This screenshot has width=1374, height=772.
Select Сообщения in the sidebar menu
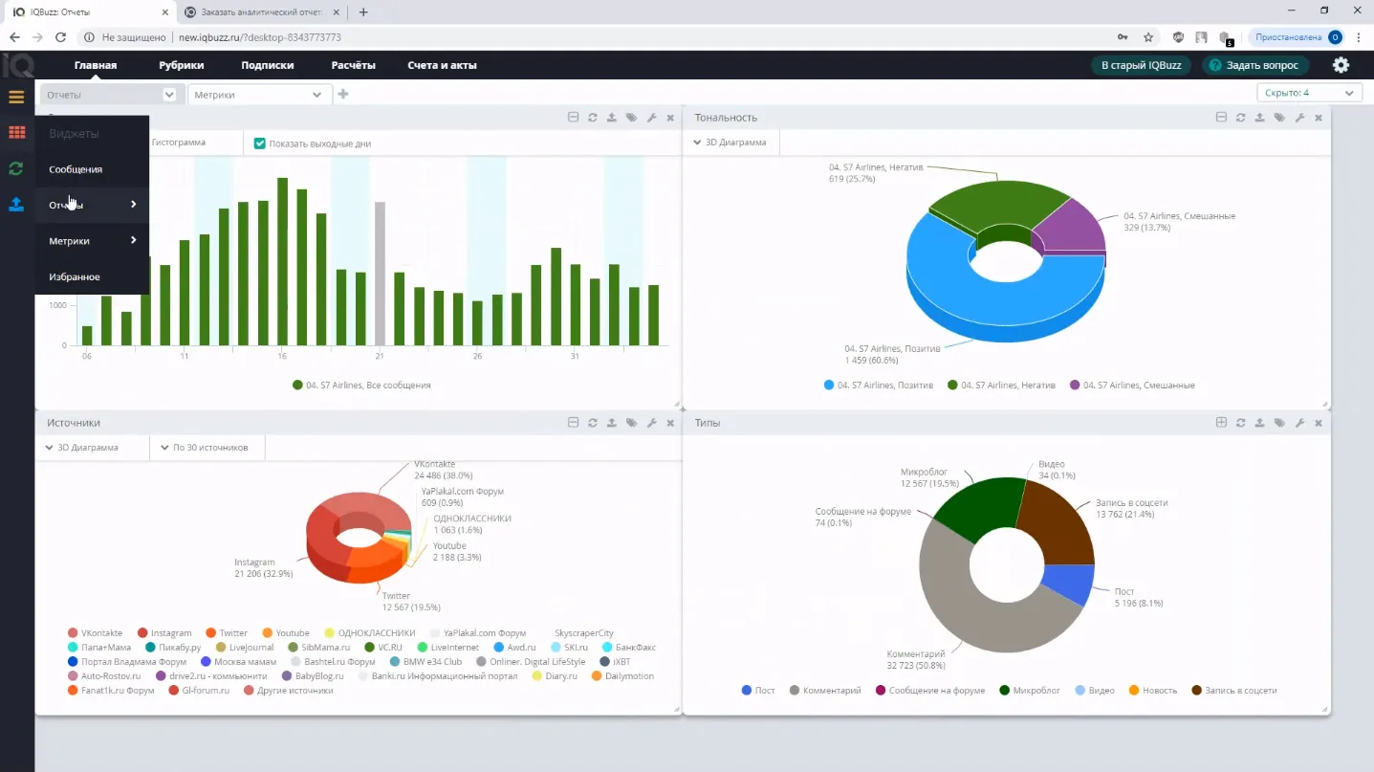(92, 169)
